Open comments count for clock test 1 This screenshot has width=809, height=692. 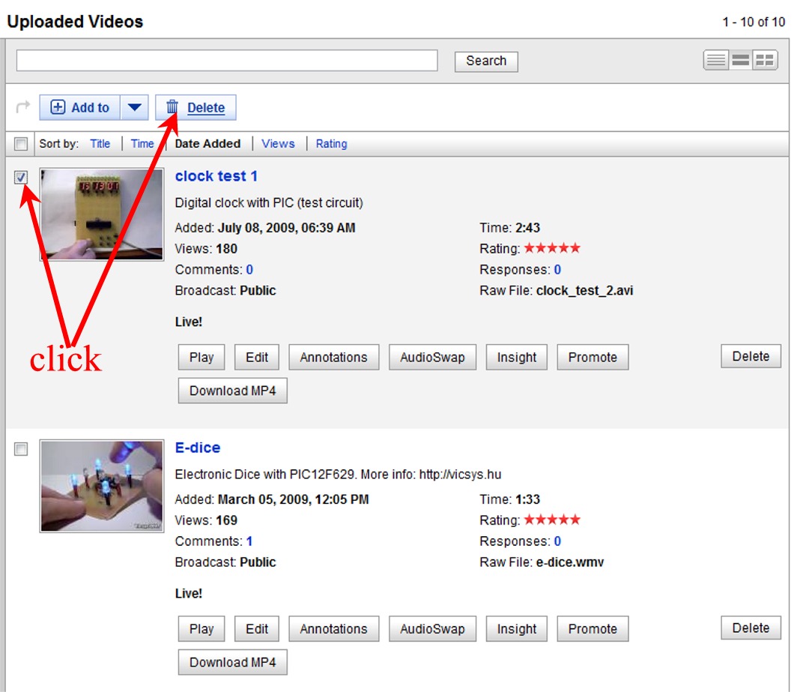pos(249,270)
